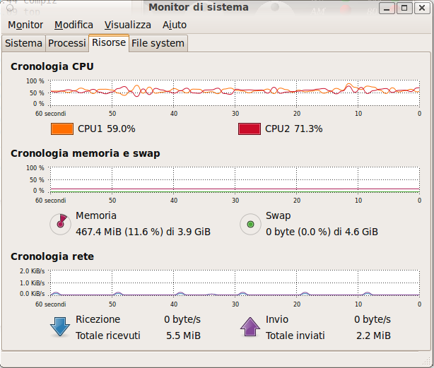The height and width of the screenshot is (368, 434).
Task: Click the red CPU2 color swatch
Action: (249, 129)
